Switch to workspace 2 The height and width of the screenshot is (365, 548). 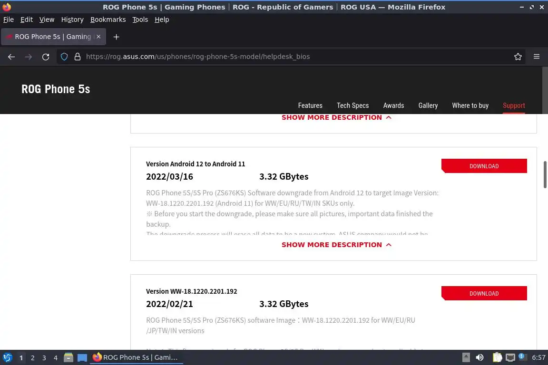tap(32, 358)
